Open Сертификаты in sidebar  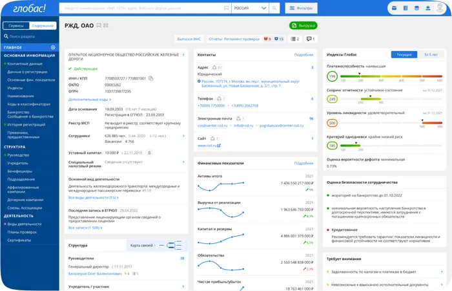pos(19,240)
